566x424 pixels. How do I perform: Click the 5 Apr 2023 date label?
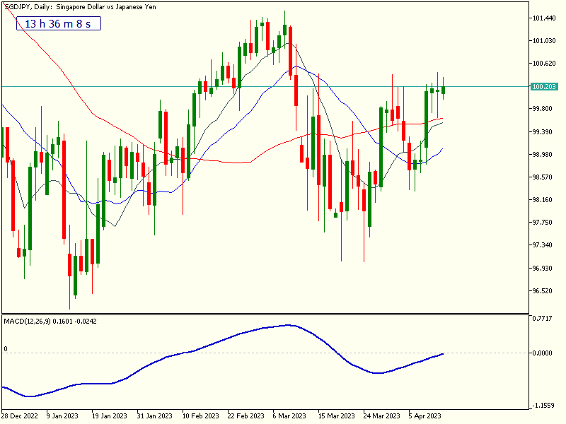(x=424, y=416)
